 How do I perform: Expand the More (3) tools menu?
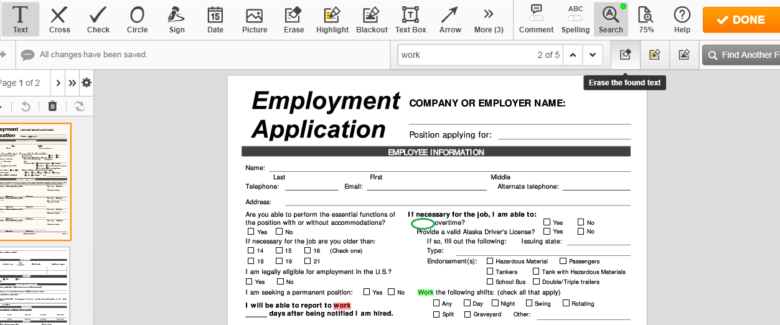coord(489,19)
